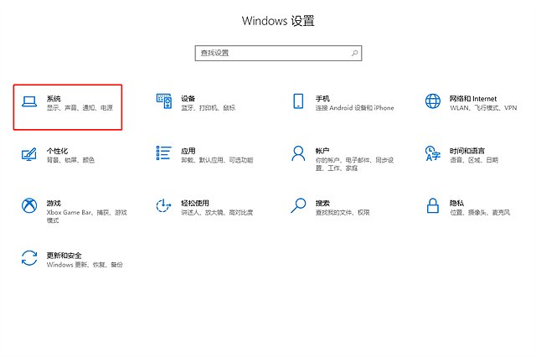Open the 个性化 settings title
The image size is (536, 357).
(x=57, y=151)
